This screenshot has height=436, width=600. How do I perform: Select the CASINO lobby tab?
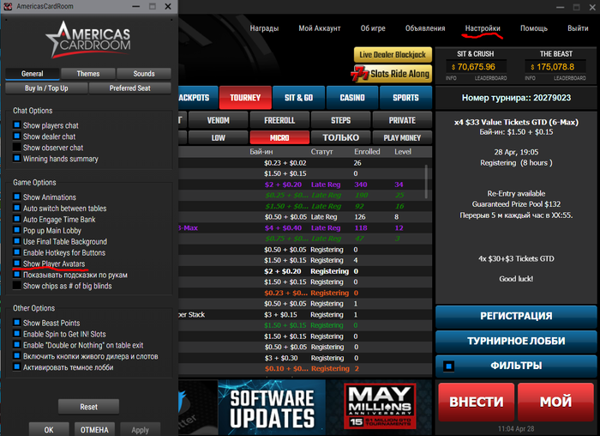(x=352, y=98)
